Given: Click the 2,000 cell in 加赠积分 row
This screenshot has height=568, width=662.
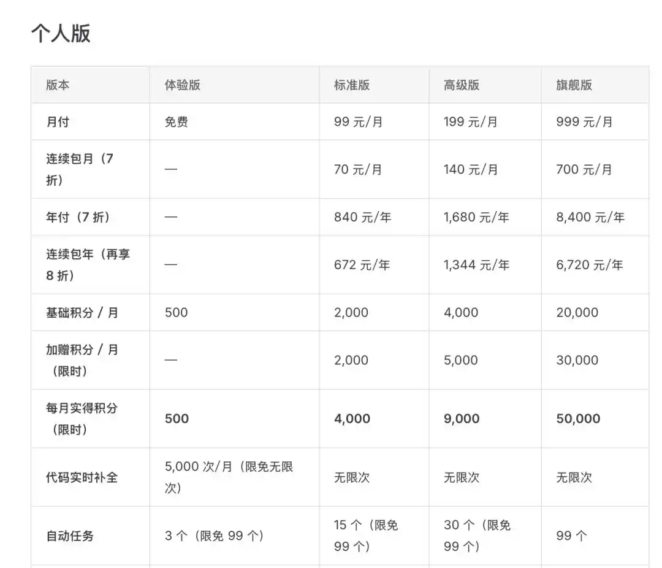Looking at the screenshot, I should tap(351, 361).
